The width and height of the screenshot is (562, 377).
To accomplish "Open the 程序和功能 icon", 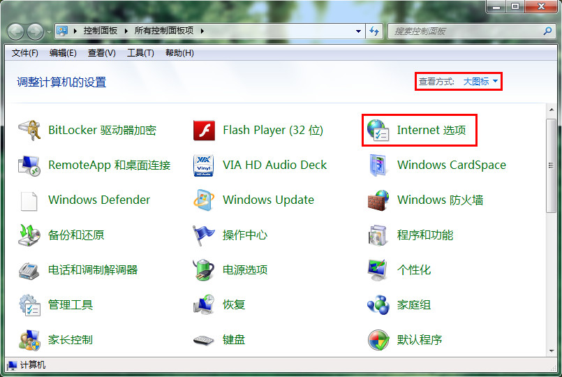I will pyautogui.click(x=378, y=235).
